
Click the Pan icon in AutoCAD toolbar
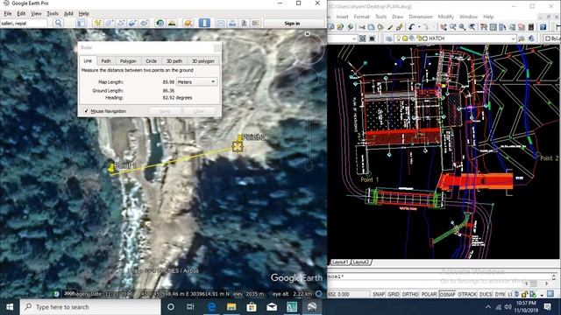(x=444, y=27)
